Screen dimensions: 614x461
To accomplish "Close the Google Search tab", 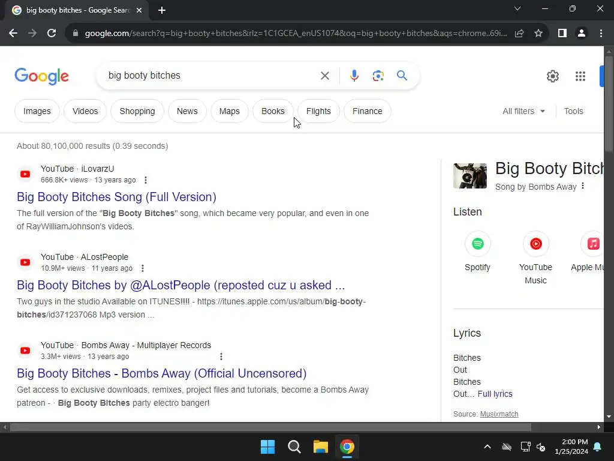I will click(139, 10).
